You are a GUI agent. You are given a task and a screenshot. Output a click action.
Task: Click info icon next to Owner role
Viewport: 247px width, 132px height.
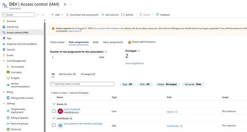[176, 112]
